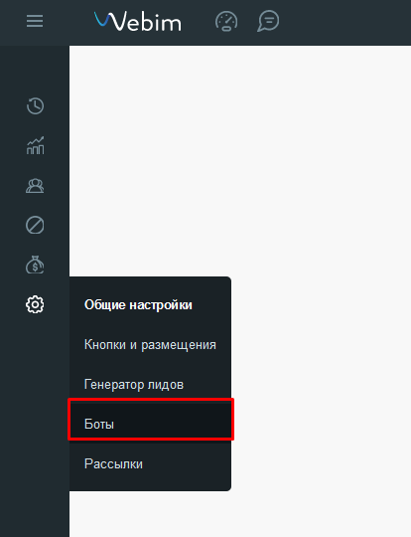Open the speedometer dashboard icon
Image resolution: width=411 pixels, height=537 pixels.
[x=226, y=21]
